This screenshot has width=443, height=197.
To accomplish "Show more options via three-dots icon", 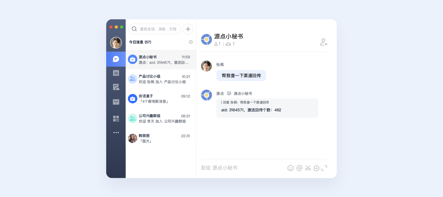I will pyautogui.click(x=116, y=132).
